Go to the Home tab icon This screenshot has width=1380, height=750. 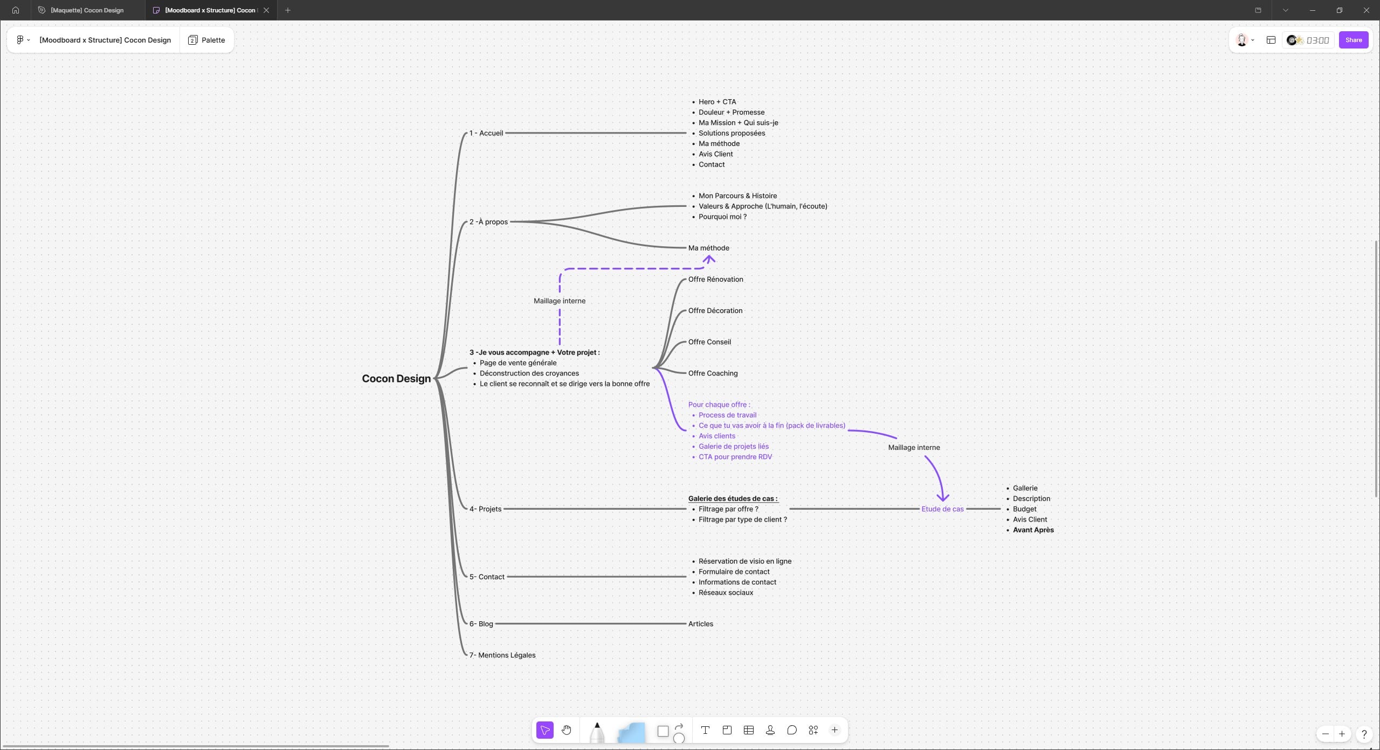(16, 10)
